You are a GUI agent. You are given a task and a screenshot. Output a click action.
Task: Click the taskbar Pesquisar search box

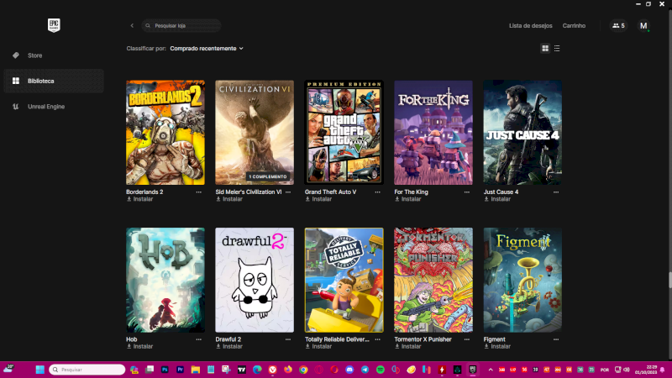click(x=87, y=370)
